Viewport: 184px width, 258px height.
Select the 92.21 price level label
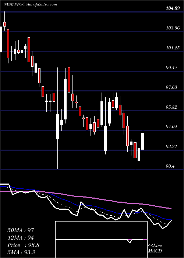(171, 146)
